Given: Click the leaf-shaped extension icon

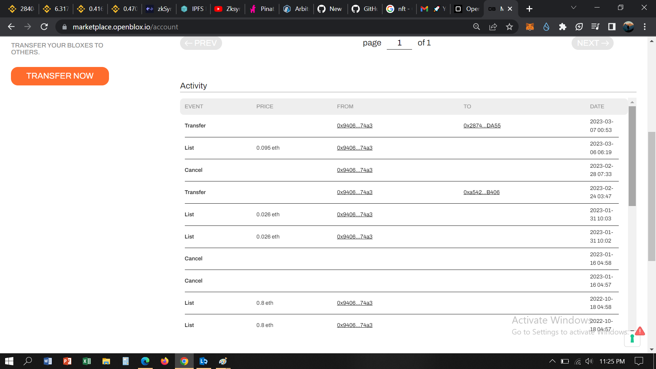Looking at the screenshot, I should (579, 27).
